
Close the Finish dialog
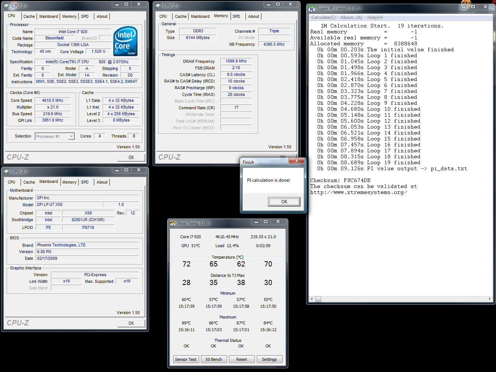[297, 161]
